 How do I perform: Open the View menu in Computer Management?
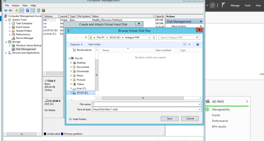tap(25, 6)
